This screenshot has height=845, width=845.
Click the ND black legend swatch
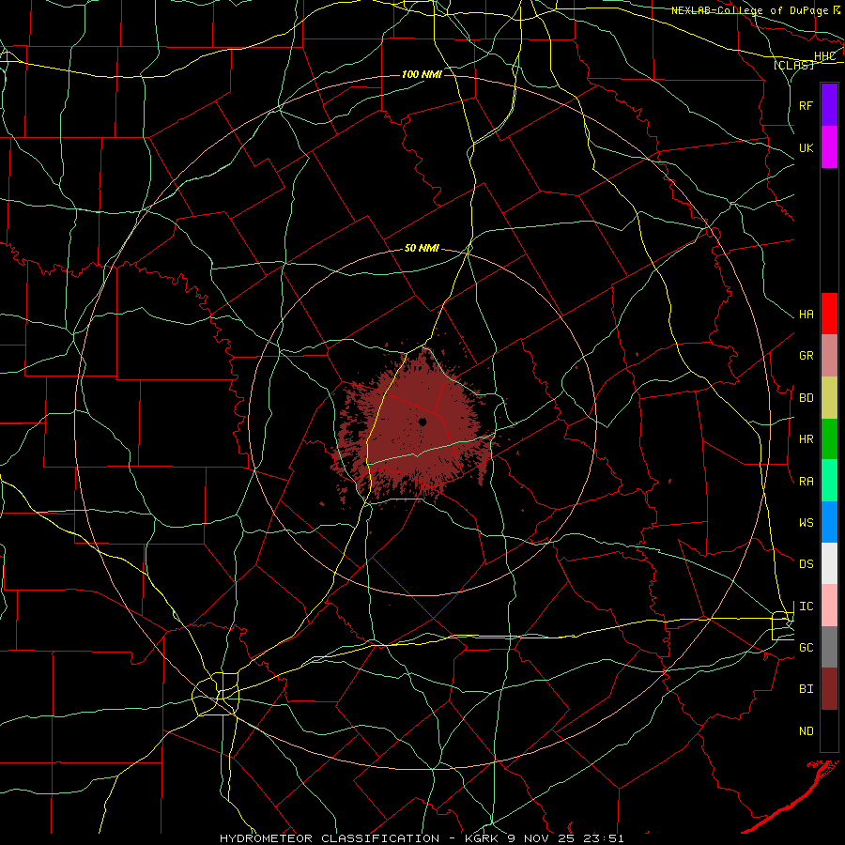click(x=829, y=730)
